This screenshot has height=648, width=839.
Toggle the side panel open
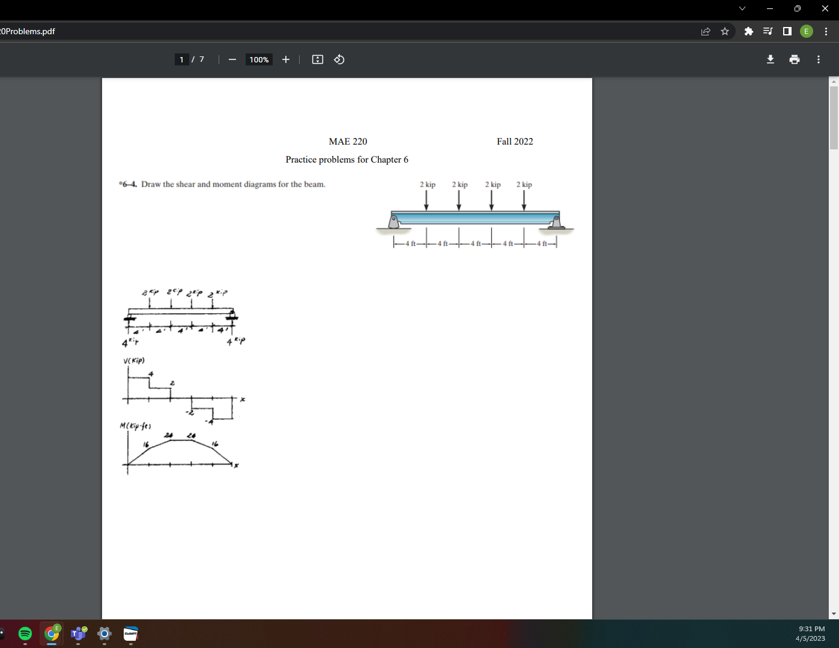(787, 31)
